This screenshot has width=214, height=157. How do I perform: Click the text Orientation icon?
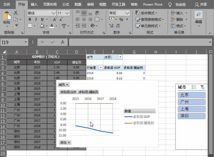coord(93,26)
